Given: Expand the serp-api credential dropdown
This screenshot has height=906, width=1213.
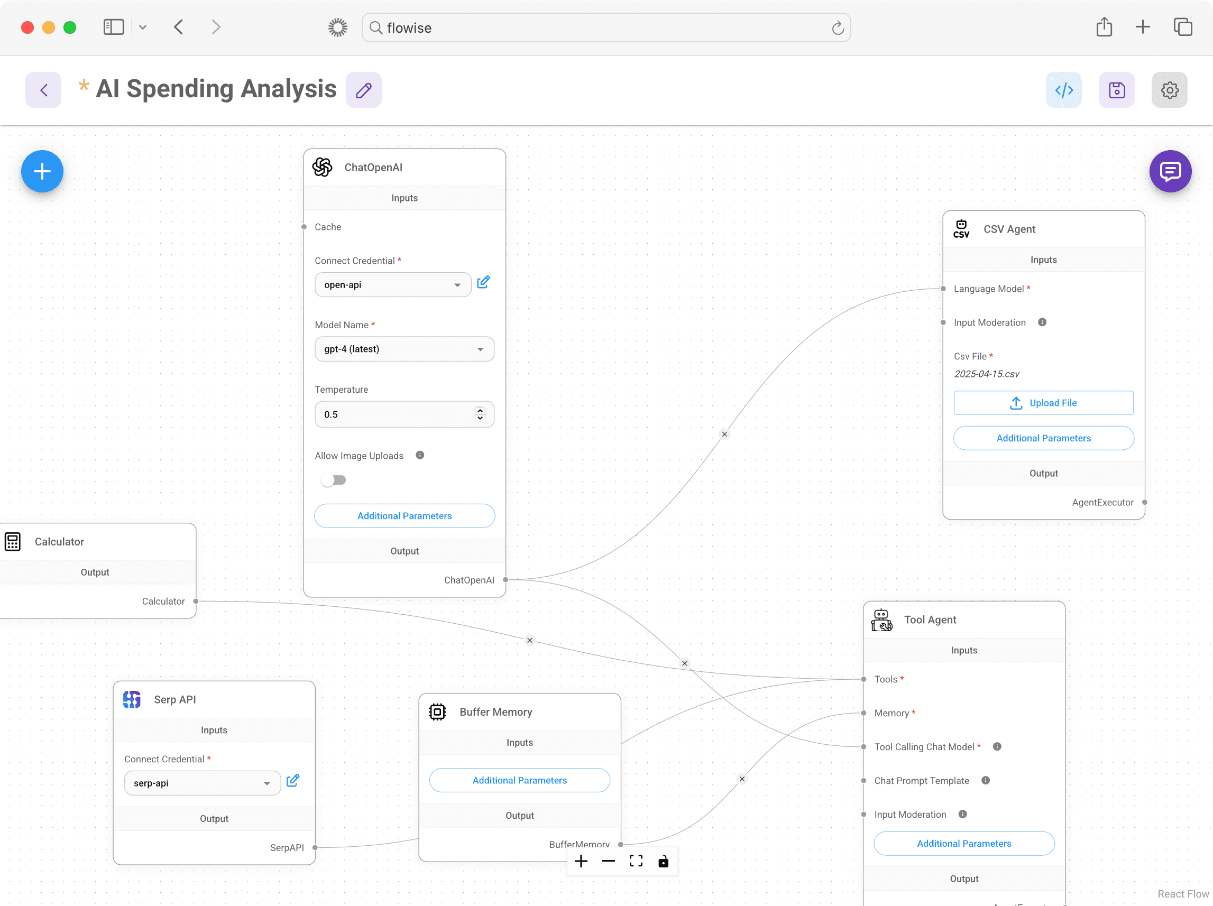Looking at the screenshot, I should click(x=203, y=783).
